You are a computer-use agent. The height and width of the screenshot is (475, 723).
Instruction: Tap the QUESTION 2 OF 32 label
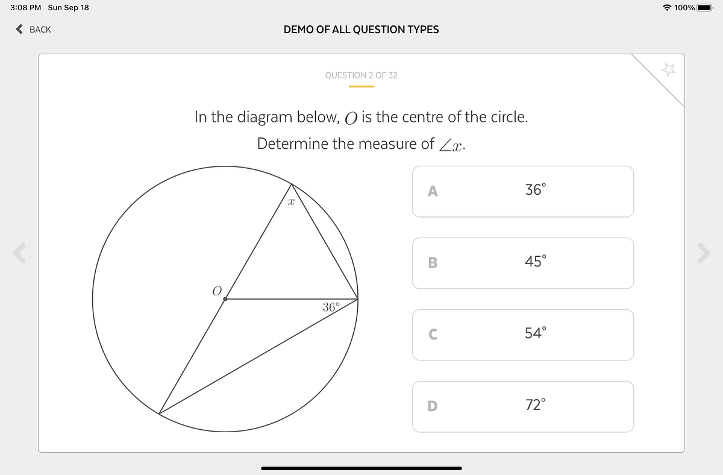[x=361, y=75]
